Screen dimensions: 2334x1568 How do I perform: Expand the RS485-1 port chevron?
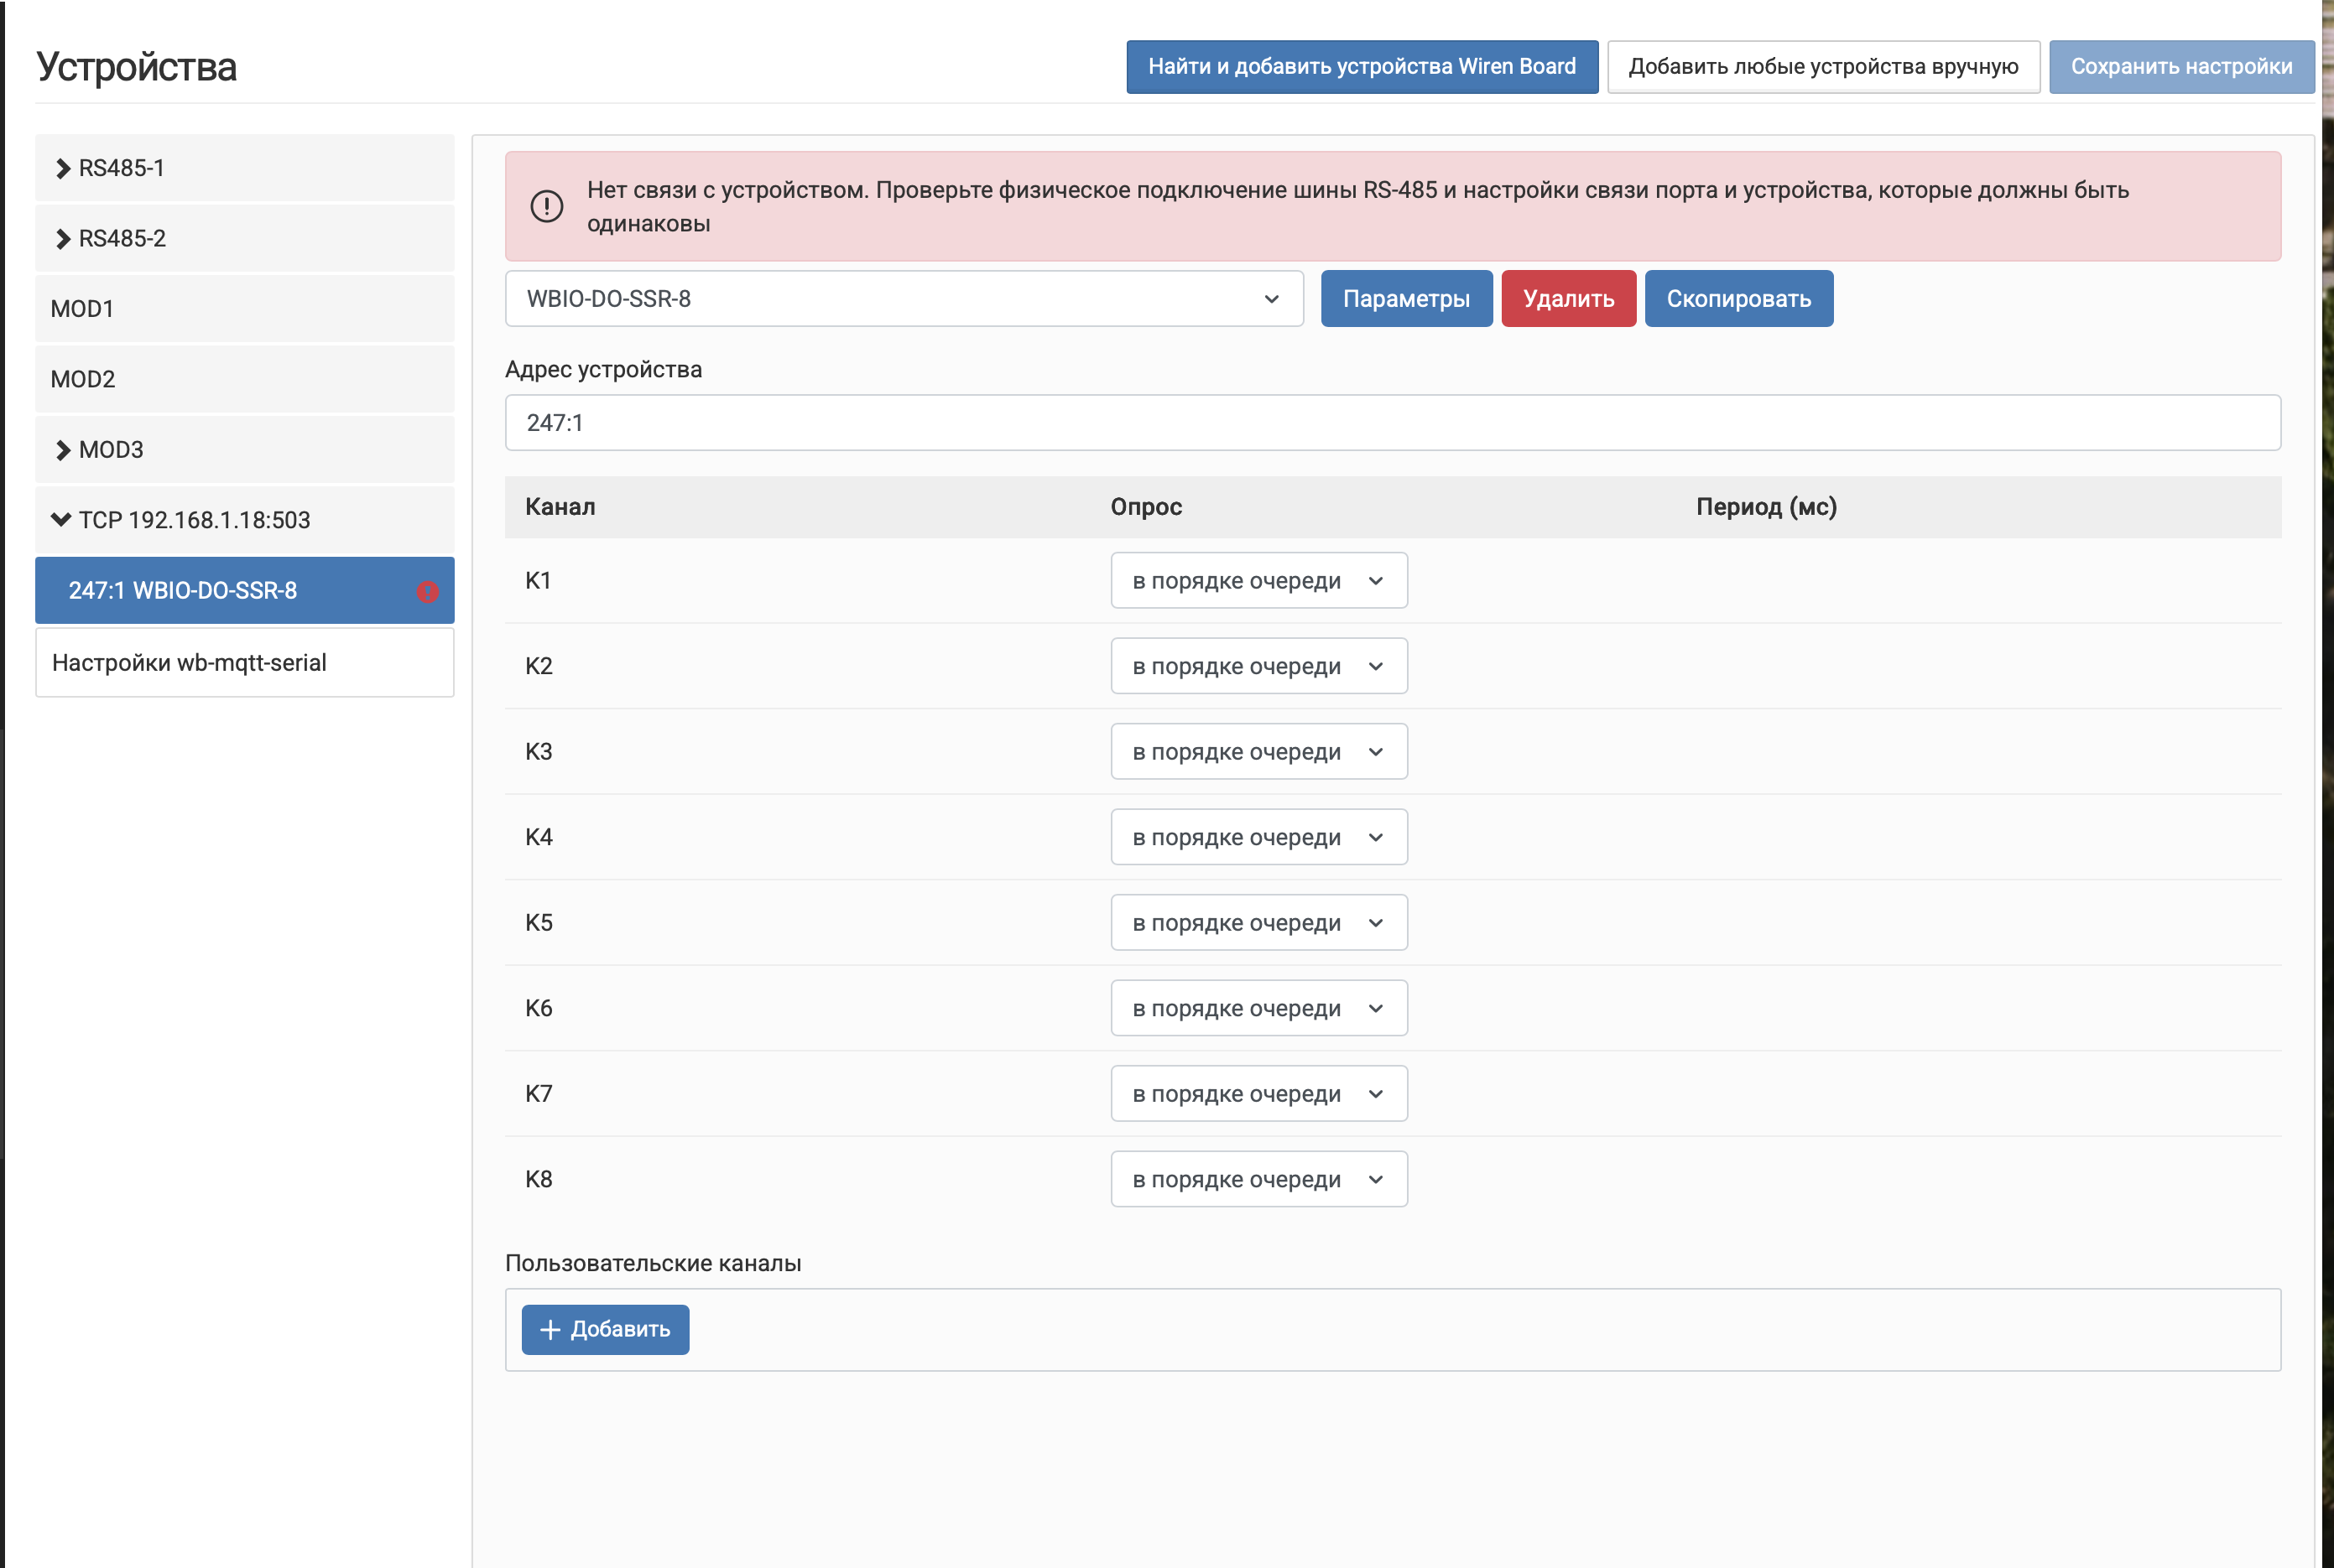point(63,169)
